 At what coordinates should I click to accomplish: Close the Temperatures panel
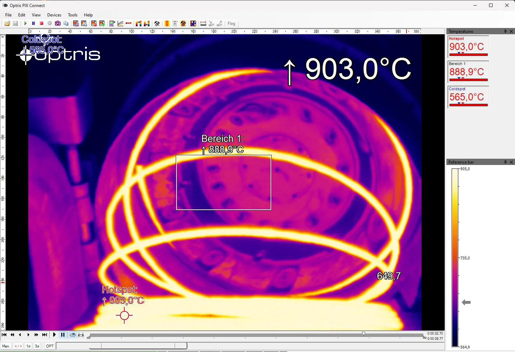point(511,31)
